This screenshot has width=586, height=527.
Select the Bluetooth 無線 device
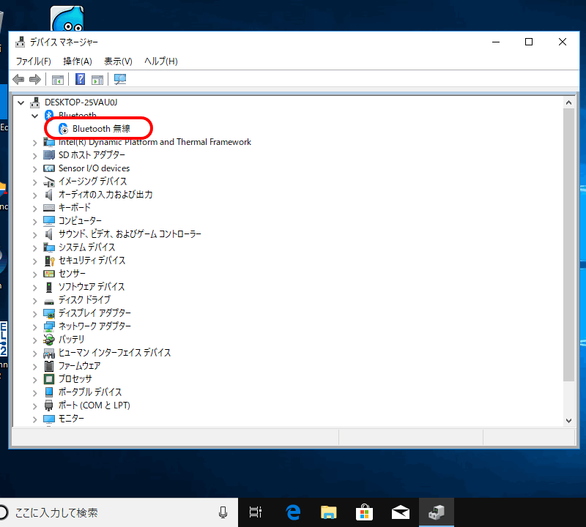100,129
